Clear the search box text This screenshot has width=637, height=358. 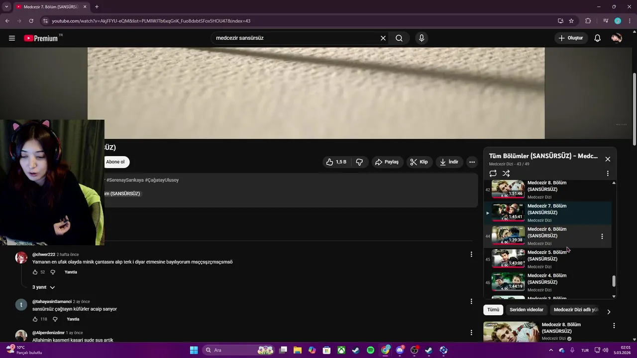pyautogui.click(x=383, y=38)
